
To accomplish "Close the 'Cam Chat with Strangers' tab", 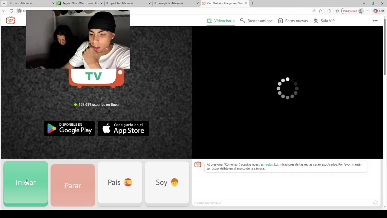I will pyautogui.click(x=246, y=3).
